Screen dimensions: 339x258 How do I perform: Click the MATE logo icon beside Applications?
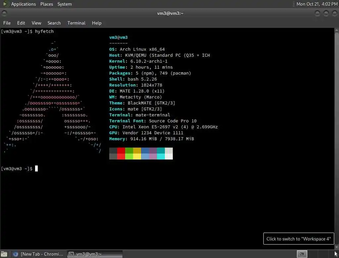click(6, 4)
